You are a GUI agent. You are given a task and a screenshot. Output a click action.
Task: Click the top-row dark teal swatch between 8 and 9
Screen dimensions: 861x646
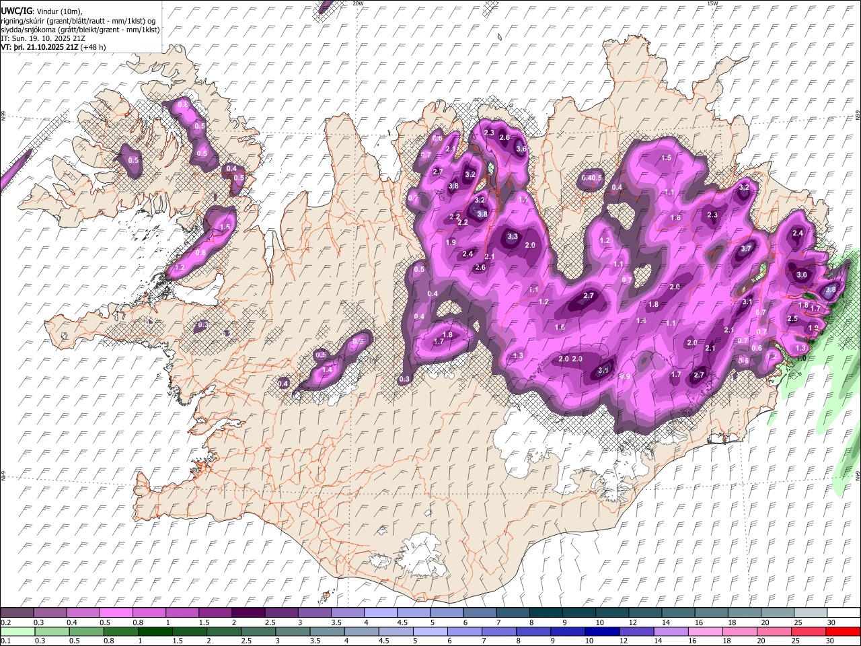pyautogui.click(x=546, y=612)
